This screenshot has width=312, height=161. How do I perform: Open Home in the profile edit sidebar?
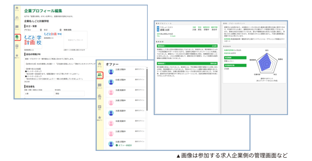tap(17, 8)
